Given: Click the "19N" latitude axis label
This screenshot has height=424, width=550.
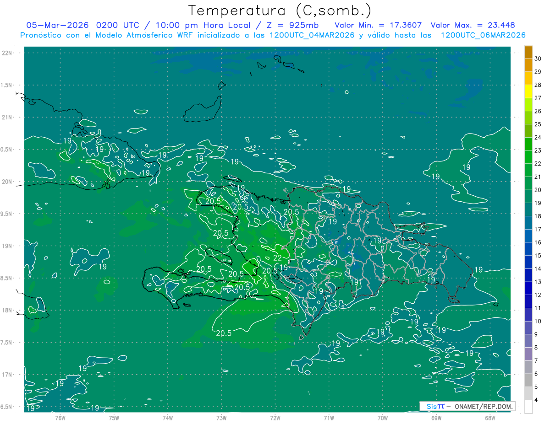Looking at the screenshot, I should click(7, 246).
